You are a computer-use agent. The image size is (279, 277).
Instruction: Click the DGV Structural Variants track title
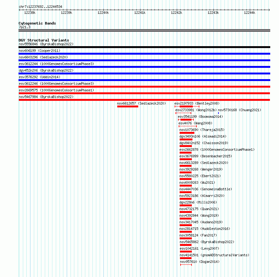(x=44, y=40)
